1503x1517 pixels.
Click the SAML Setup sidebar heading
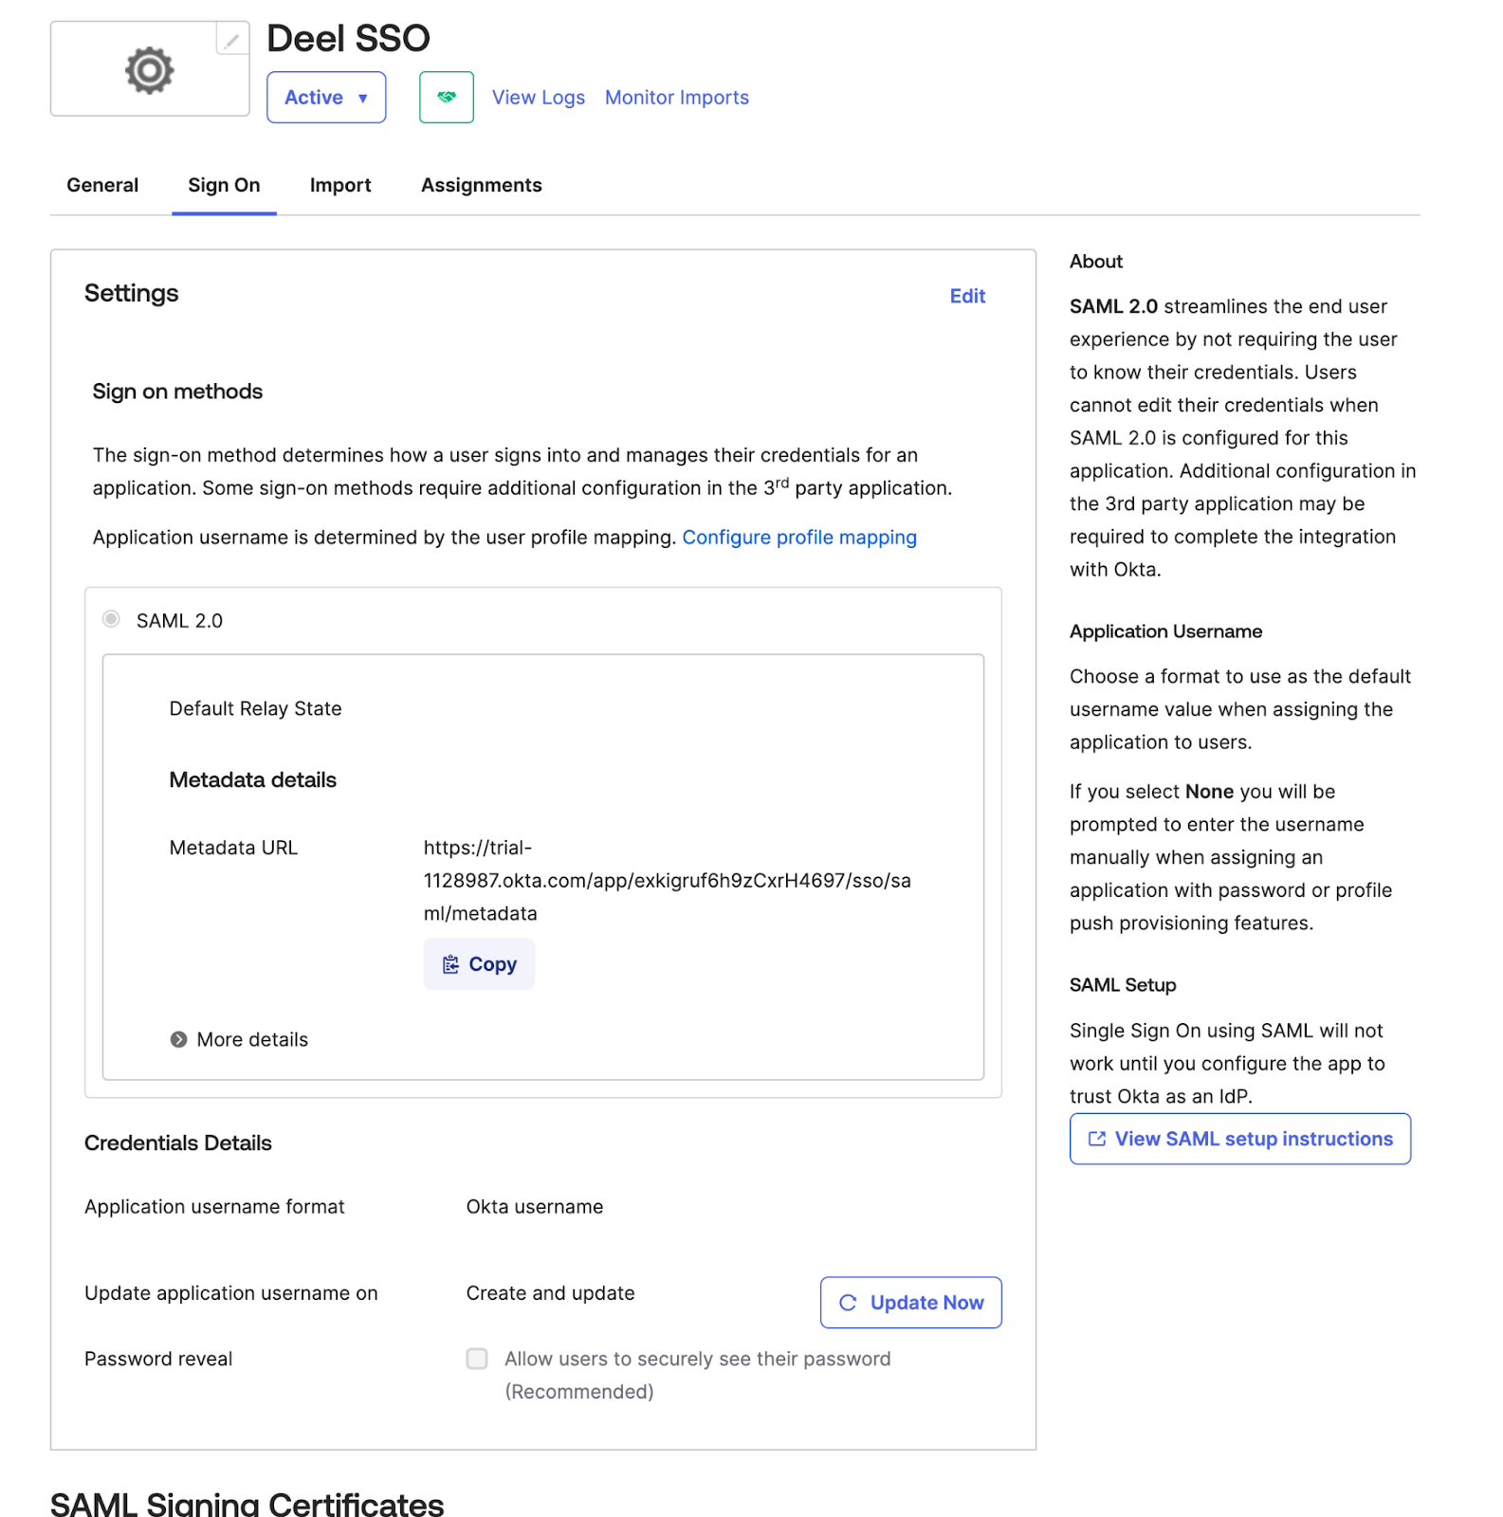[x=1123, y=985]
